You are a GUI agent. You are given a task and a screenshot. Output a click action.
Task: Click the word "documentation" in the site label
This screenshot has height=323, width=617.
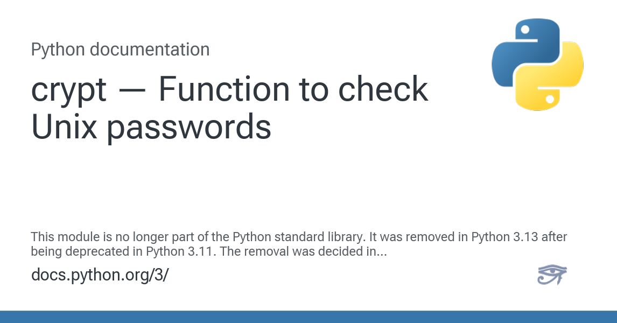pos(149,50)
